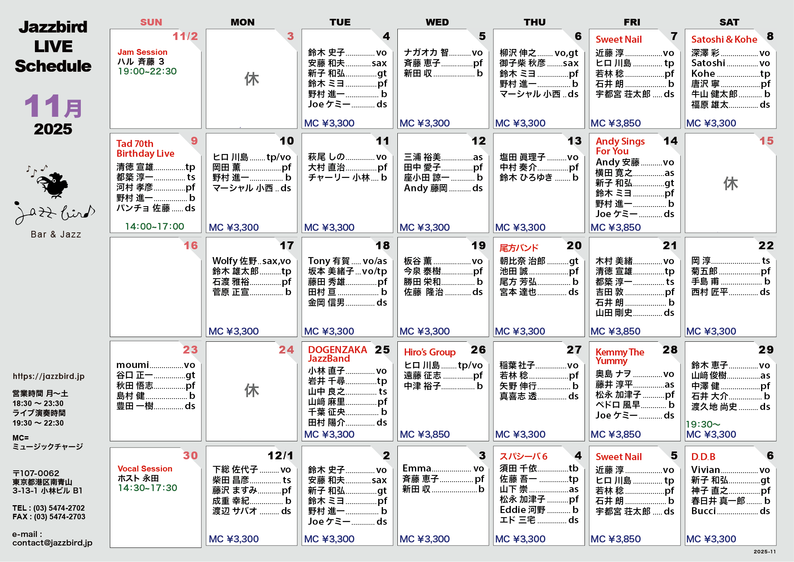Click the D.D.B event title on December 6

click(x=703, y=457)
